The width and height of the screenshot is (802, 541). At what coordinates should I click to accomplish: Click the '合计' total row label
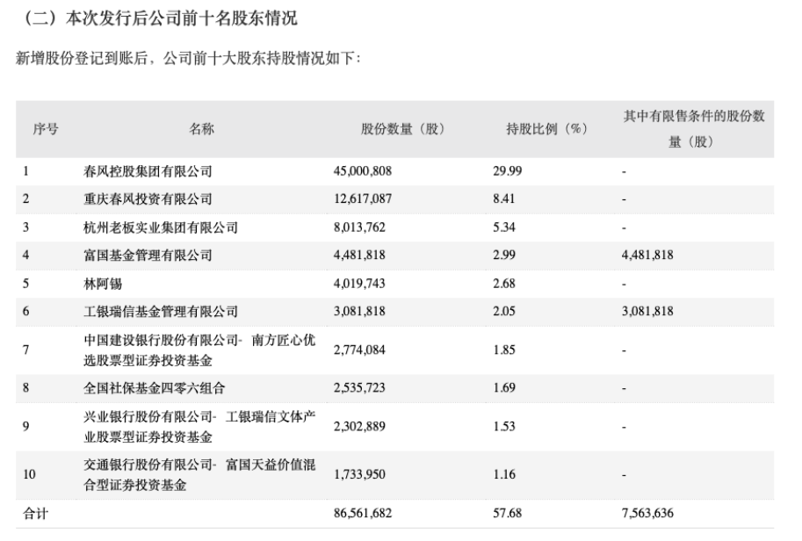(35, 514)
